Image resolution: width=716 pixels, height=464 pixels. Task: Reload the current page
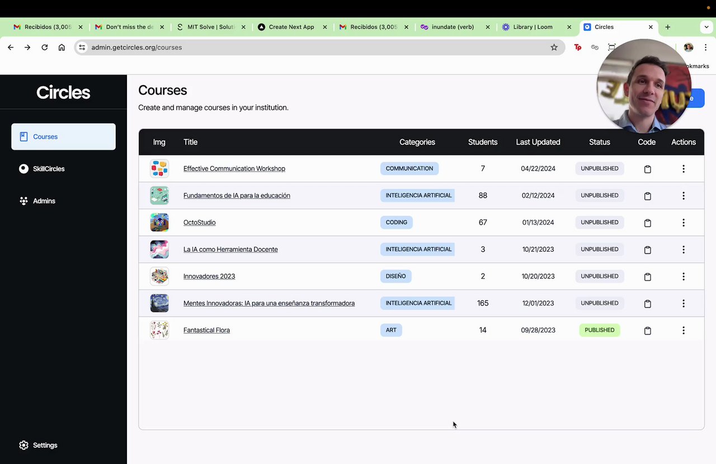(x=45, y=47)
